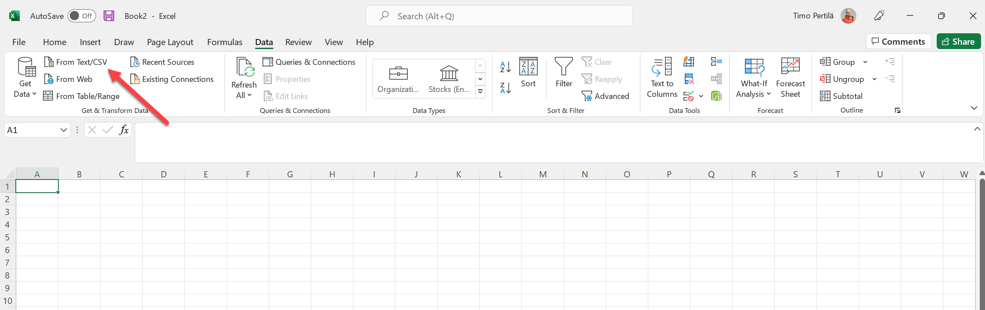
Task: Click the Consolidate icon in Data Tools
Action: [x=716, y=62]
